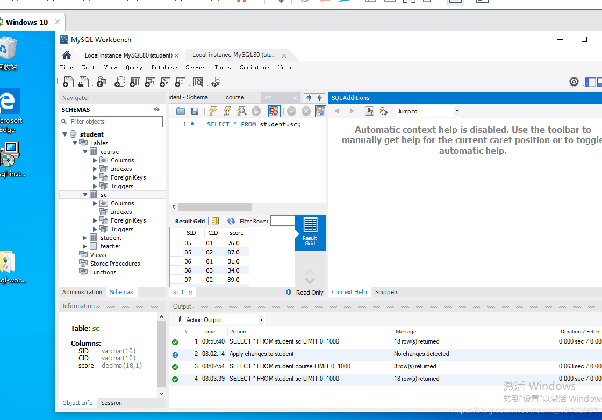
Task: Select the course editor tab
Action: click(x=234, y=97)
